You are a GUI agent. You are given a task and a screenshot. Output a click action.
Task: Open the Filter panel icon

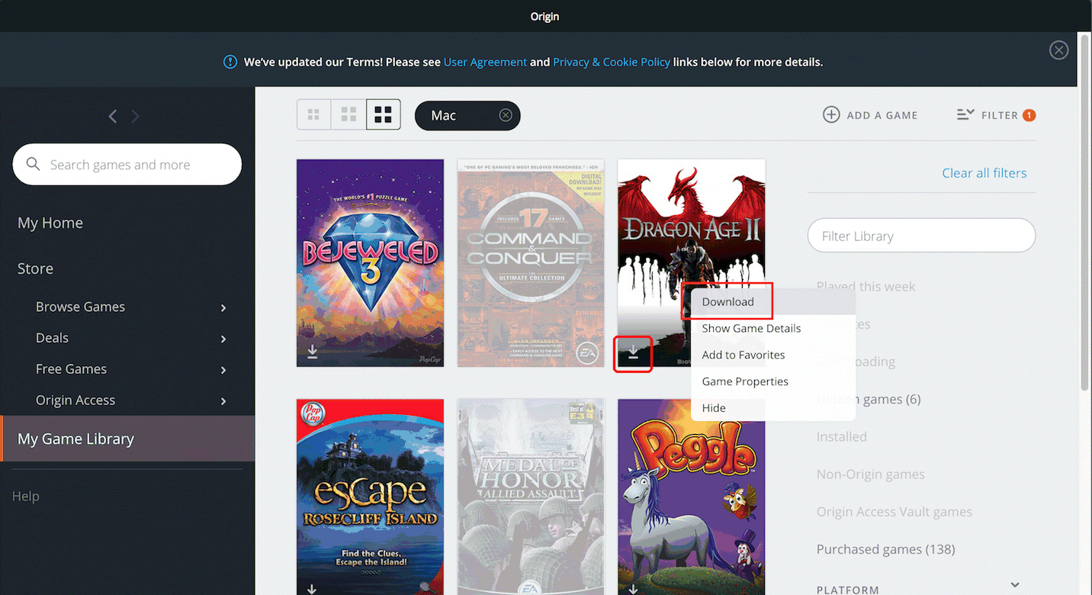click(965, 115)
